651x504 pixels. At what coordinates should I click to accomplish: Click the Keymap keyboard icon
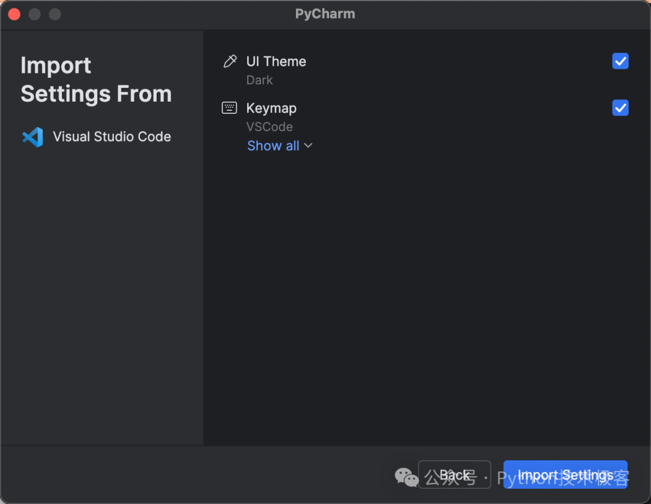(x=229, y=108)
